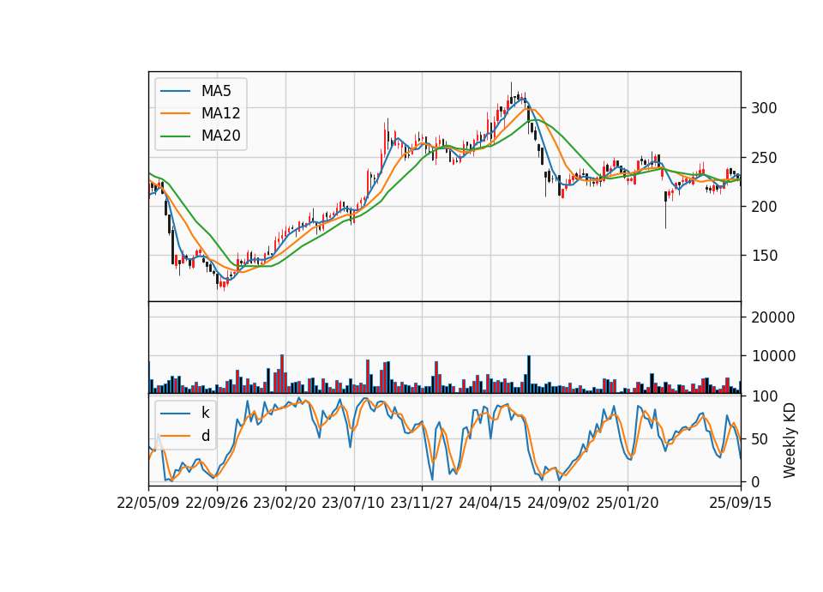Click the 22/05/09 date label
The width and height of the screenshot is (823, 592).
coord(148,503)
